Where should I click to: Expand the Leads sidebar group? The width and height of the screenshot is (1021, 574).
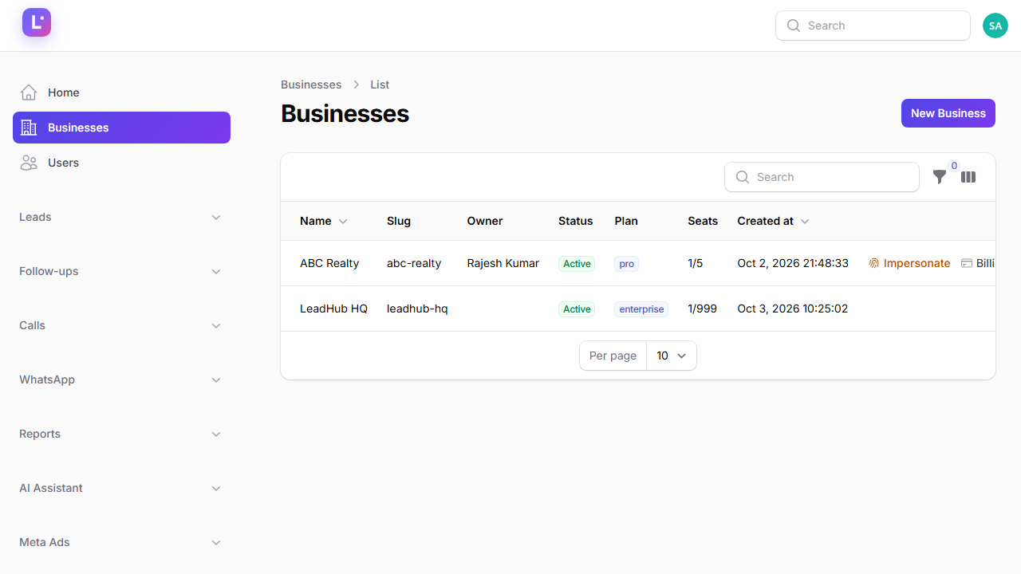120,217
